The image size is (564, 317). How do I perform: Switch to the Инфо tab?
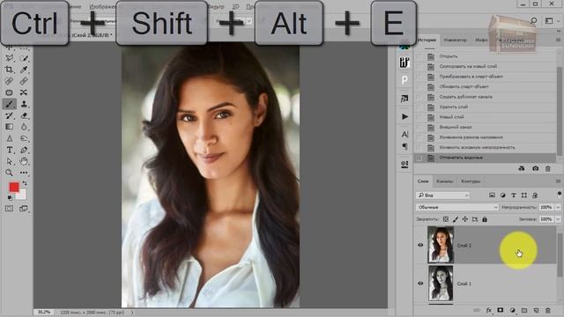click(481, 40)
